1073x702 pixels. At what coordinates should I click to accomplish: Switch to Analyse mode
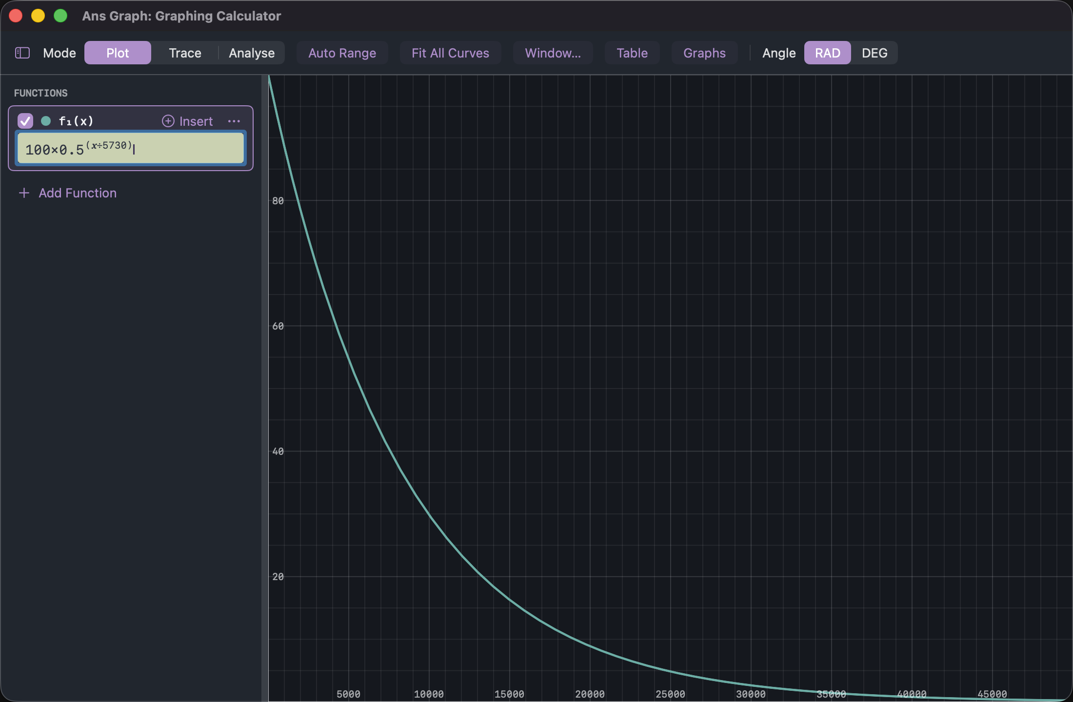(x=252, y=53)
